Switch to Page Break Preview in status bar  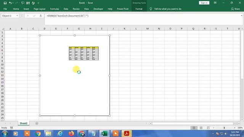208,128
